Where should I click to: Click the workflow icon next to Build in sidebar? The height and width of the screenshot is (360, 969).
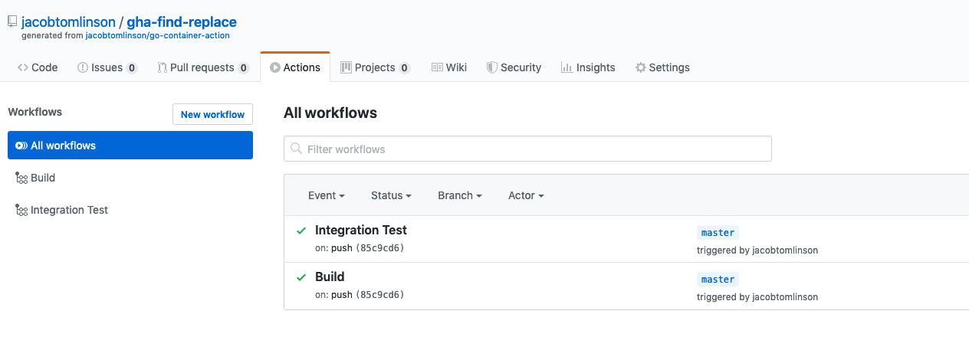tap(21, 178)
